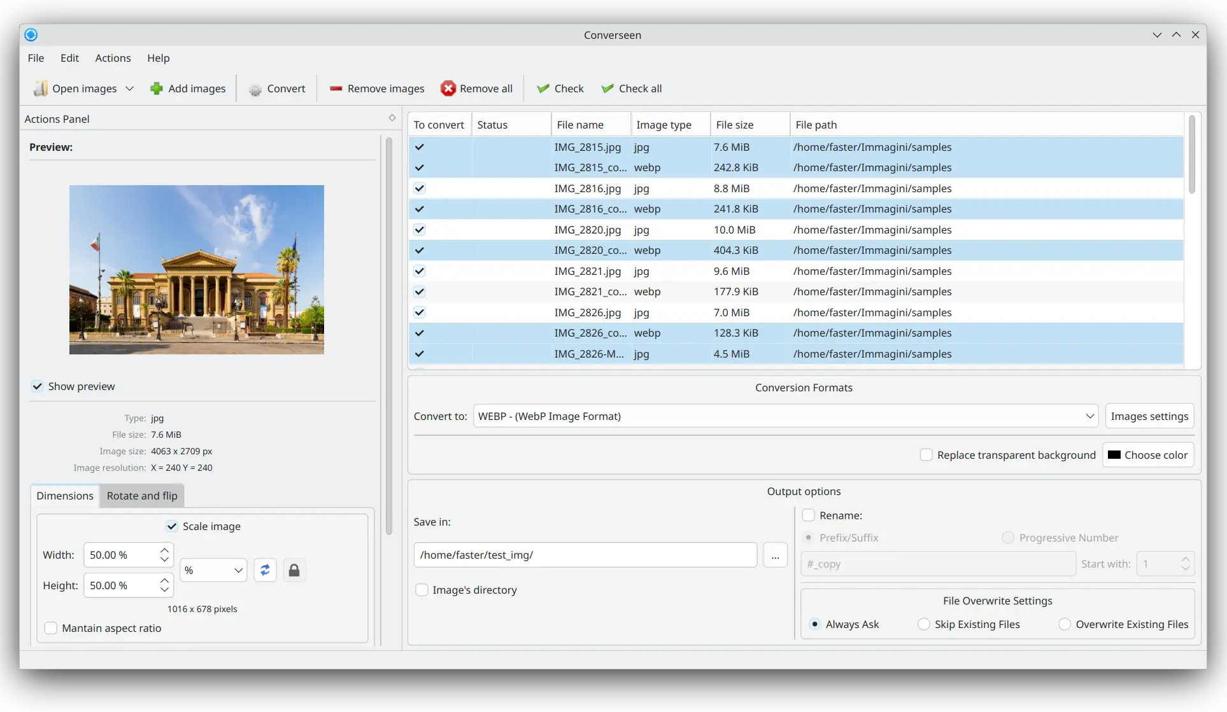Click the Images settings button
This screenshot has width=1227, height=712.
[x=1149, y=416]
